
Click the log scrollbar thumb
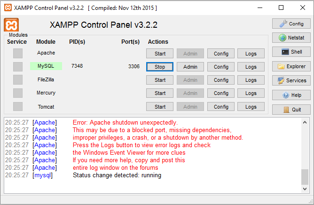pos(305,177)
